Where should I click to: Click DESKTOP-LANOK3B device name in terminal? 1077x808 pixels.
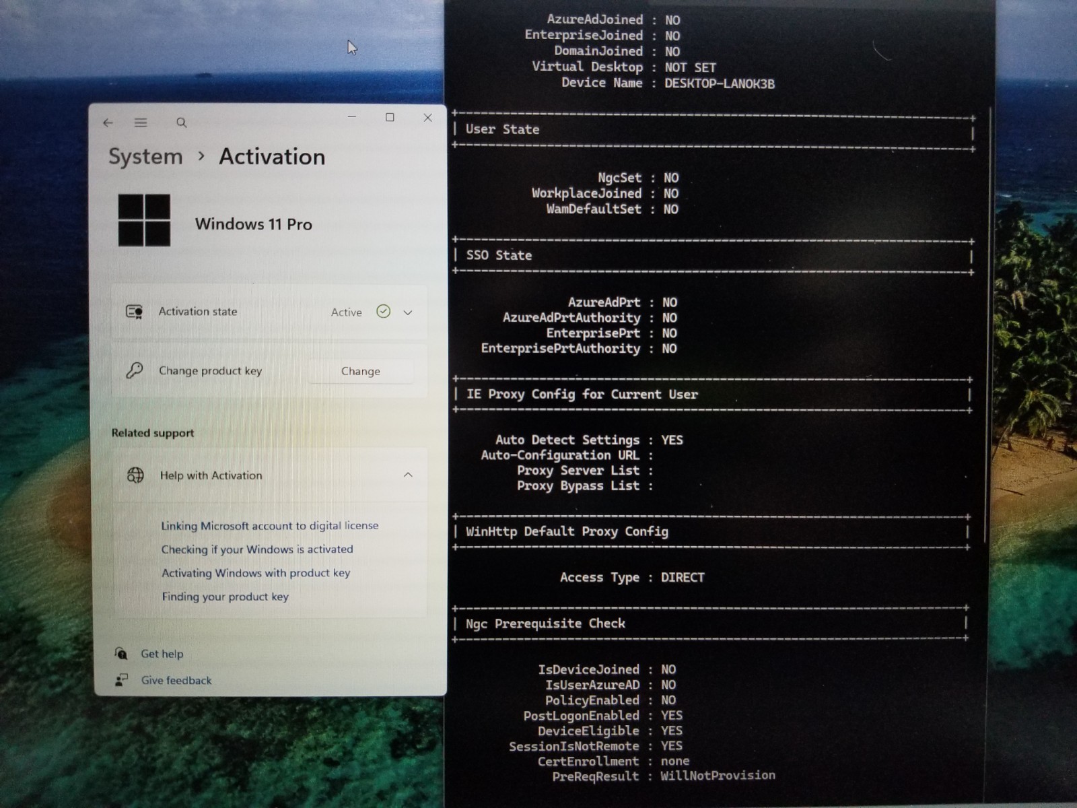tap(720, 83)
